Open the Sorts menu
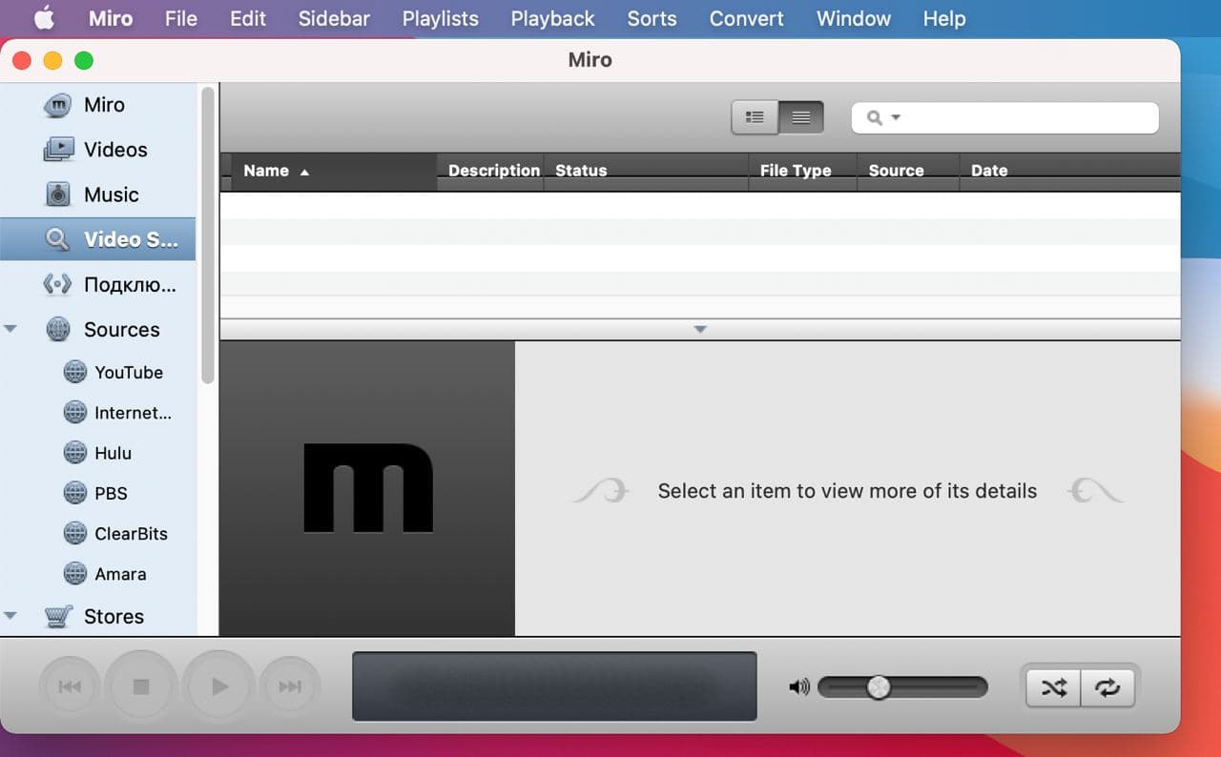This screenshot has width=1221, height=757. click(652, 18)
